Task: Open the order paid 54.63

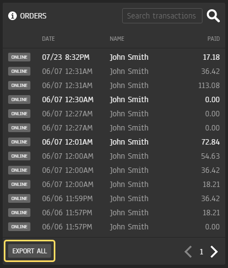Action: [x=114, y=156]
